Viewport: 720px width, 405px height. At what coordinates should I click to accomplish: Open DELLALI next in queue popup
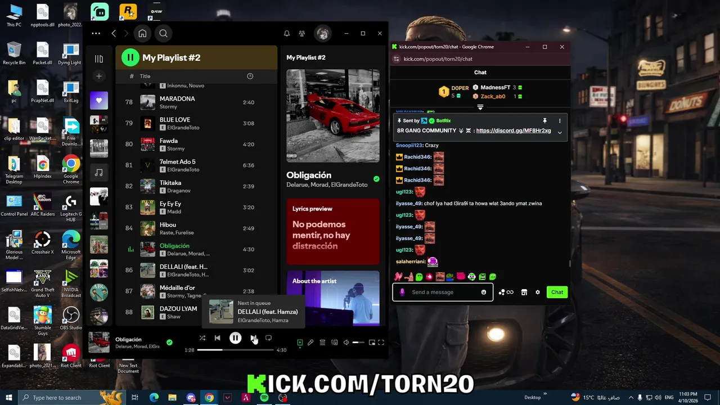[254, 312]
